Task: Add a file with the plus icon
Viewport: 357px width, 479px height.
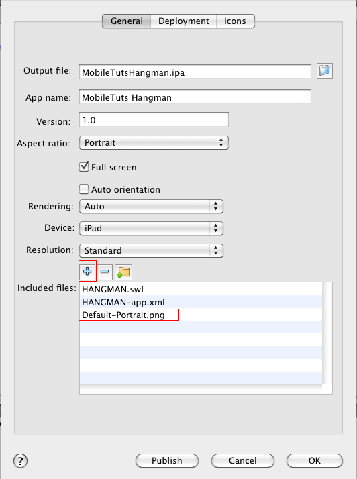Action: tap(87, 271)
